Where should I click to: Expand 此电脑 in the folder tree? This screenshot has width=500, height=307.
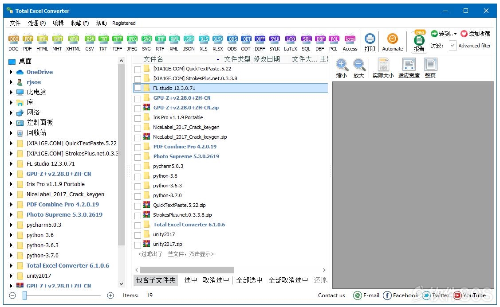pyautogui.click(x=12, y=92)
